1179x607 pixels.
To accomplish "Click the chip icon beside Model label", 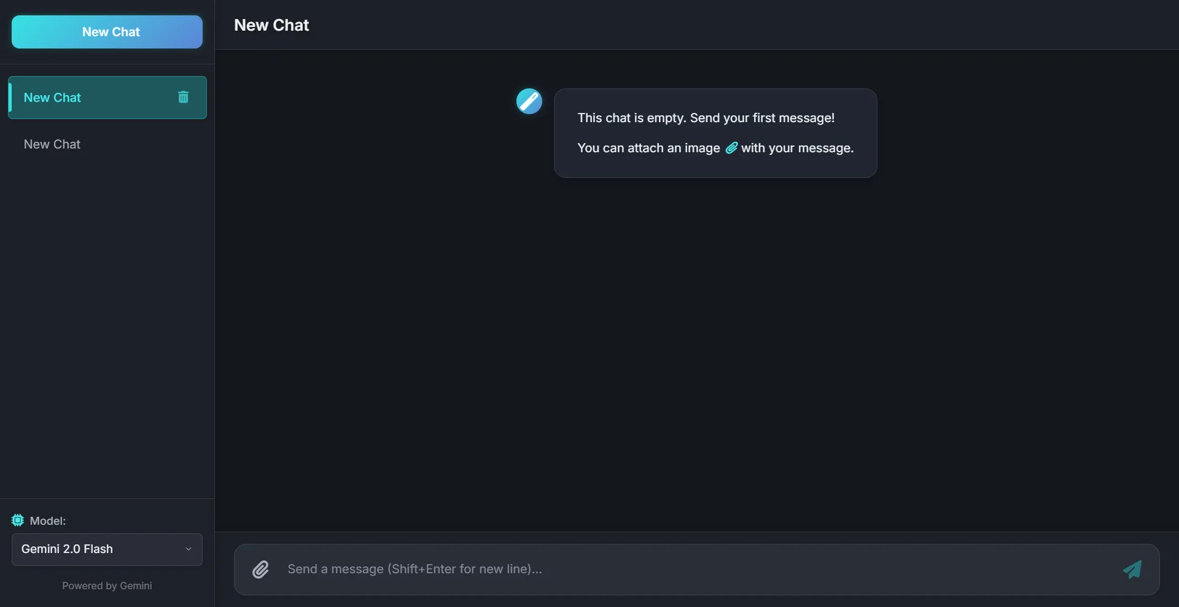I will (18, 520).
